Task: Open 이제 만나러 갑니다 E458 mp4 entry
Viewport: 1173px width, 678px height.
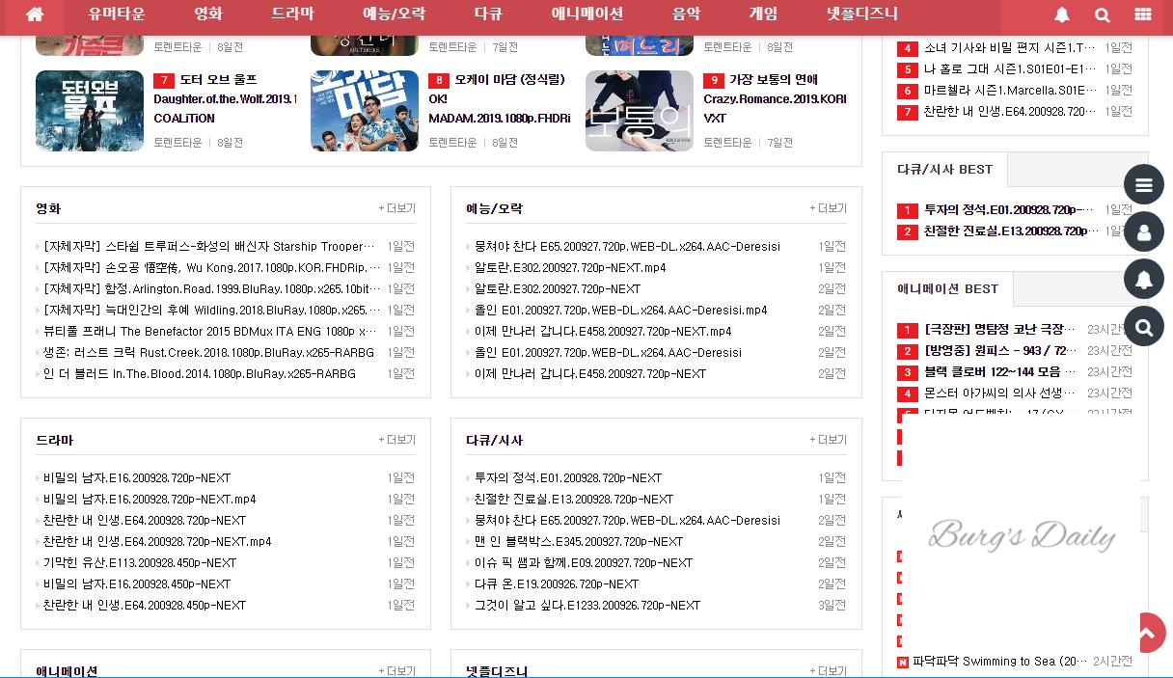Action: pyautogui.click(x=602, y=332)
